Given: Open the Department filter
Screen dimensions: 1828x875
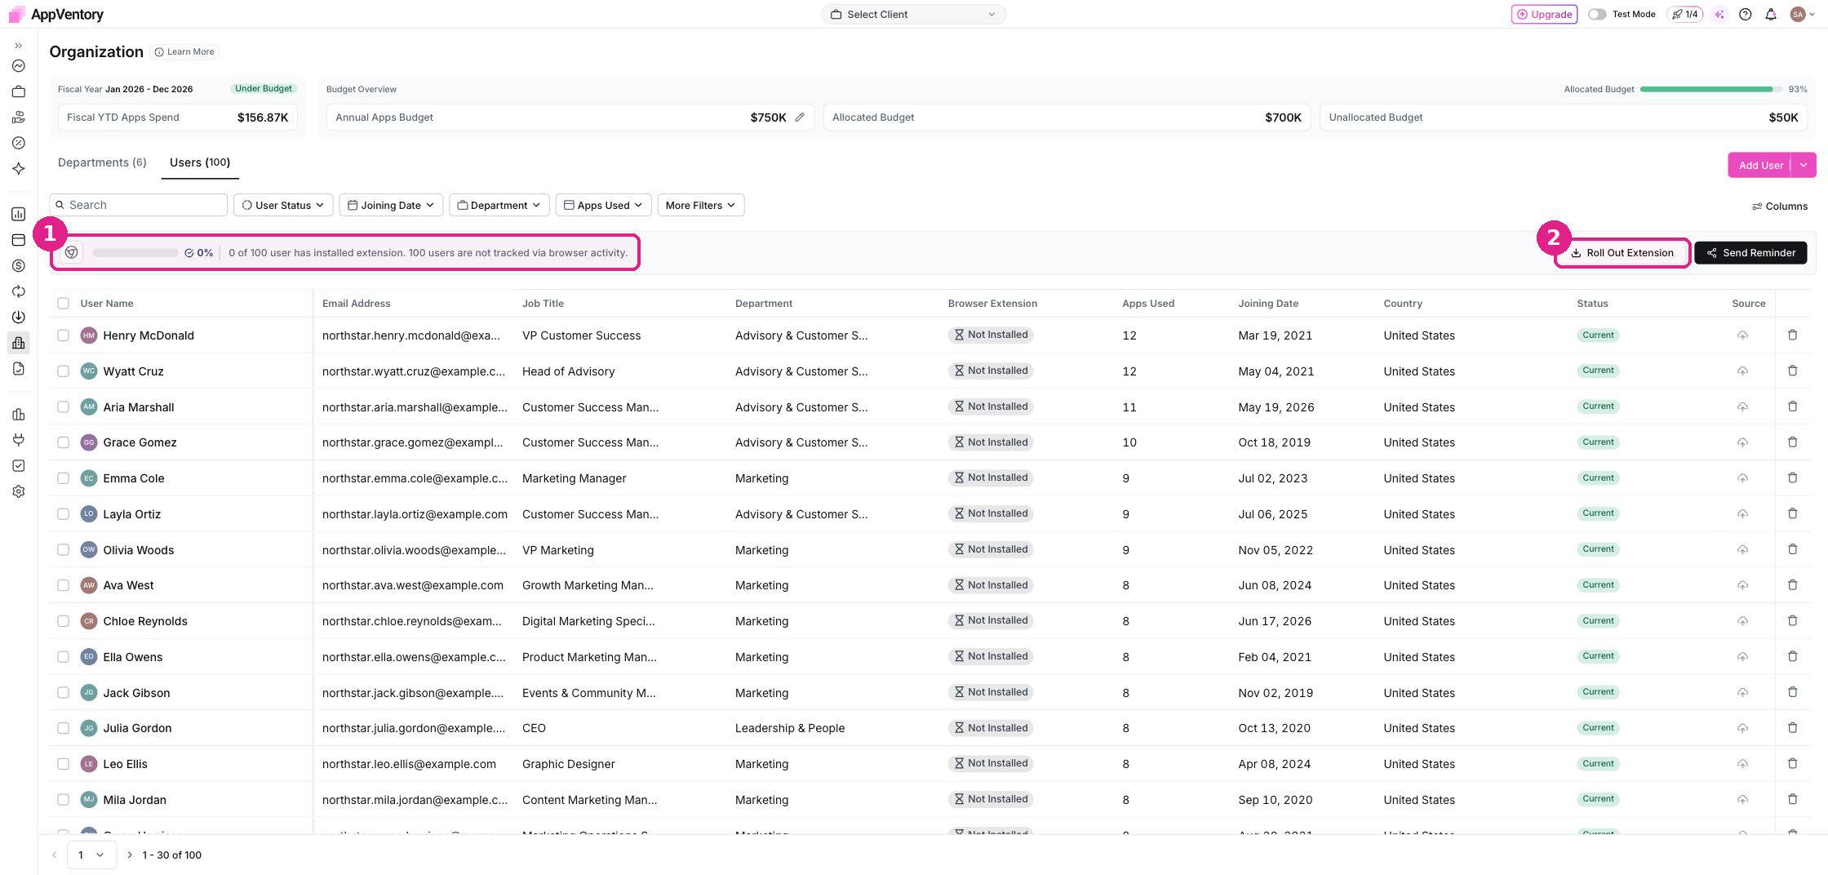Looking at the screenshot, I should click(x=499, y=205).
